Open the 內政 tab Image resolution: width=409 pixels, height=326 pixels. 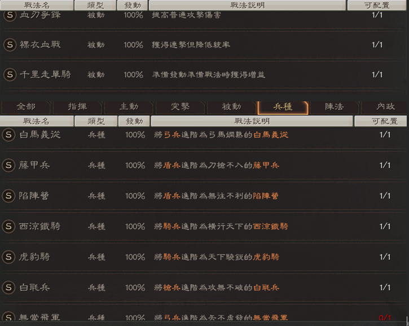coord(386,107)
